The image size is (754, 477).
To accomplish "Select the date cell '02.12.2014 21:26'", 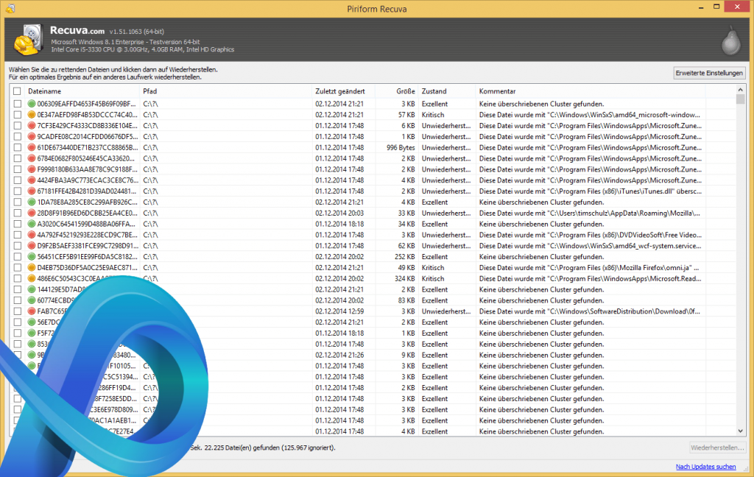I will pos(339,356).
